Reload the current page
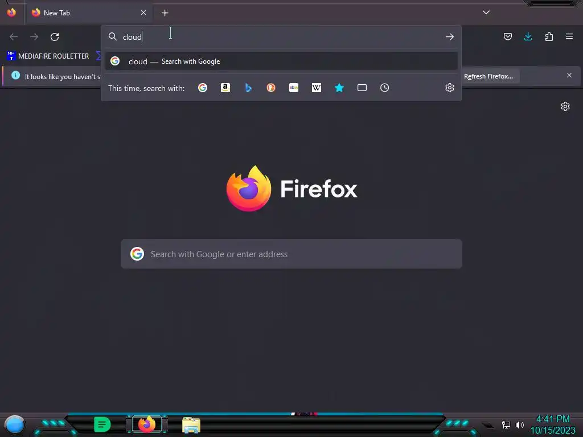 [55, 37]
